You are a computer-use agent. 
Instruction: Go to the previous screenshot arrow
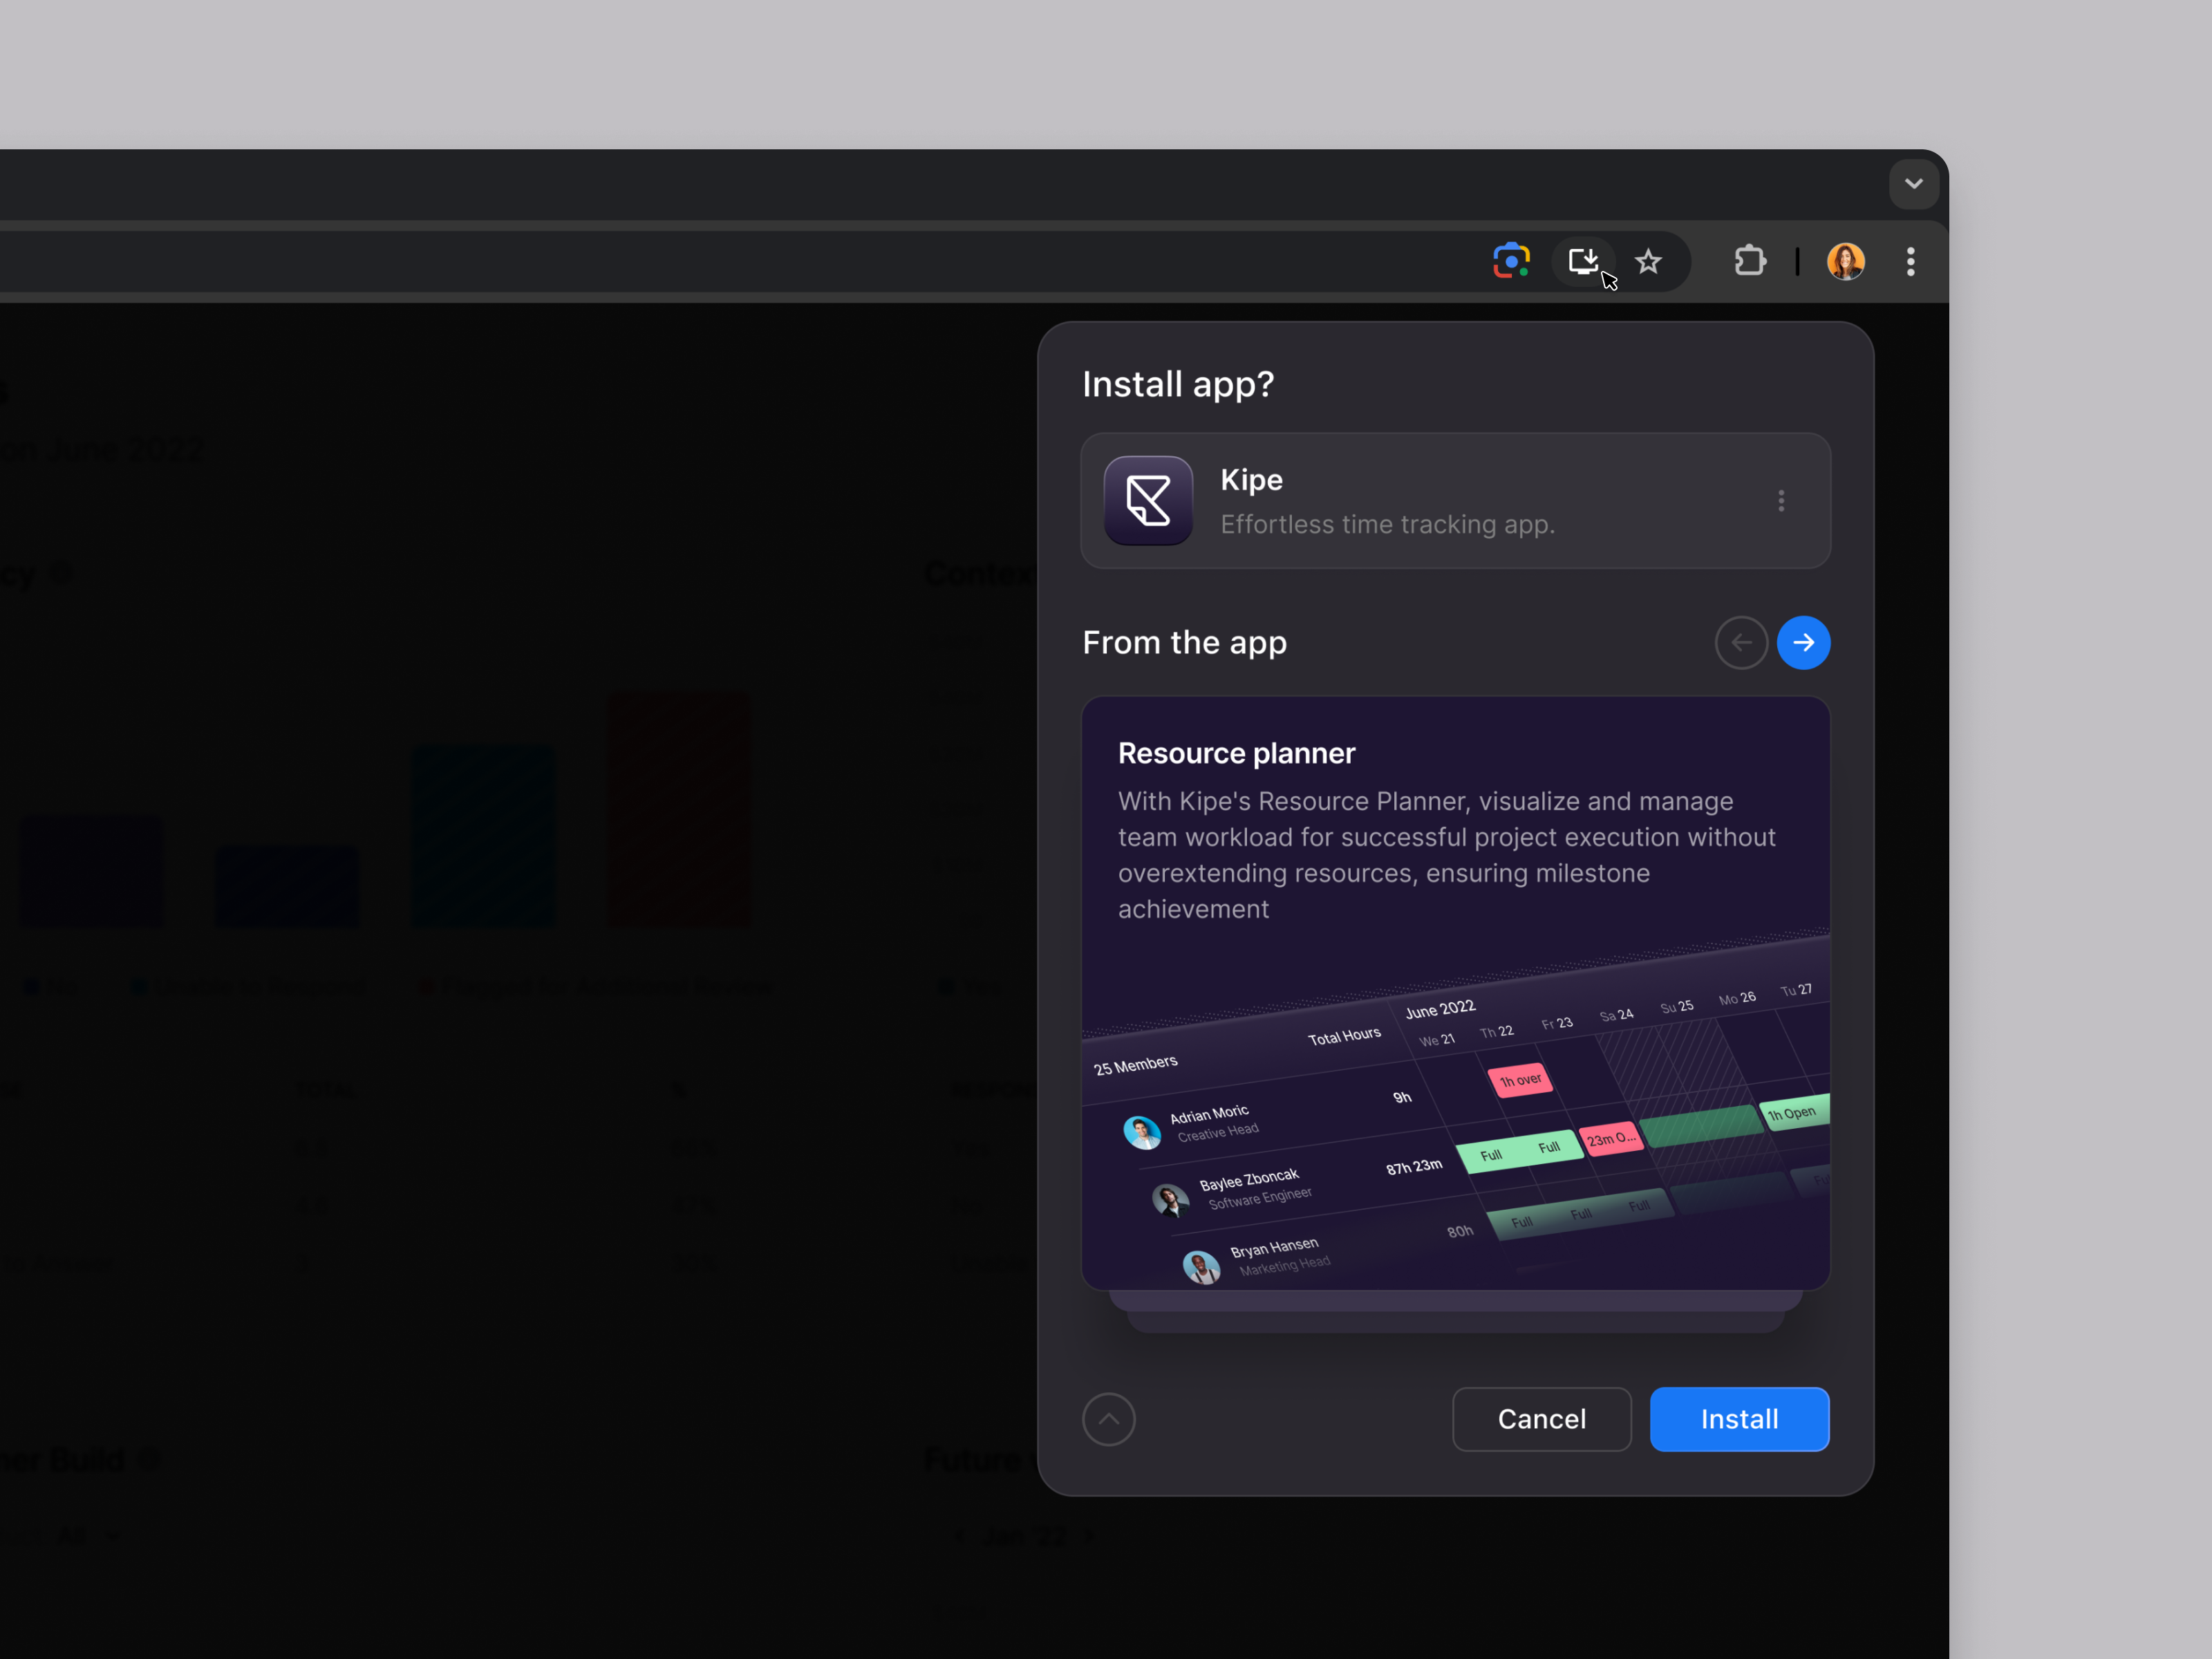tap(1741, 643)
